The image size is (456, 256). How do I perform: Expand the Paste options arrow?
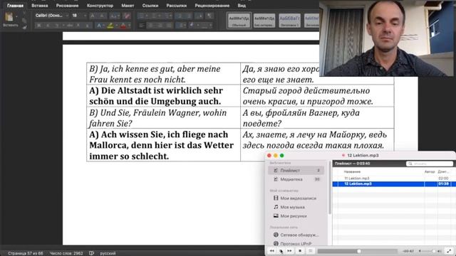pyautogui.click(x=16, y=17)
